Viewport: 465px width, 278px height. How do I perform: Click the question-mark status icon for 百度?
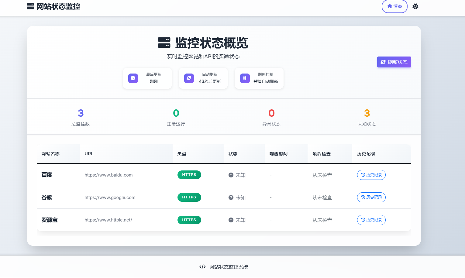(x=231, y=175)
